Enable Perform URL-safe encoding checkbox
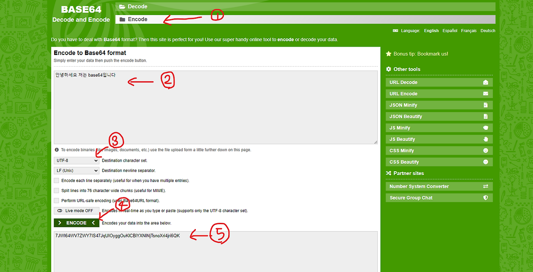Image resolution: width=533 pixels, height=272 pixels. pyautogui.click(x=57, y=201)
